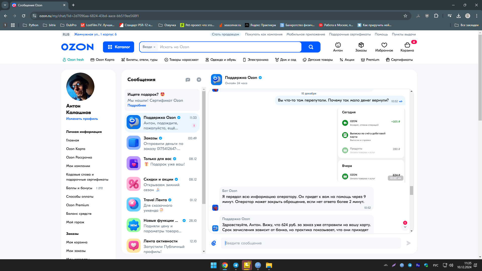The image size is (482, 271).
Task: Open Ozon Рассрочка in sidebar
Action: pos(79,157)
